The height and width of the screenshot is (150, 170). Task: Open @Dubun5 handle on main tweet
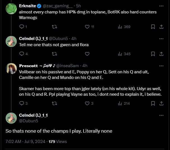coord(29,121)
